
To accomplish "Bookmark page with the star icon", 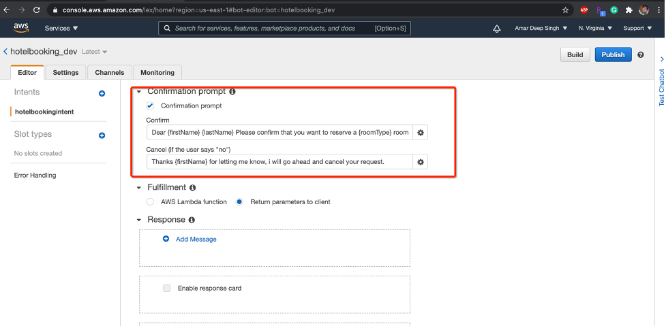I will tap(565, 10).
